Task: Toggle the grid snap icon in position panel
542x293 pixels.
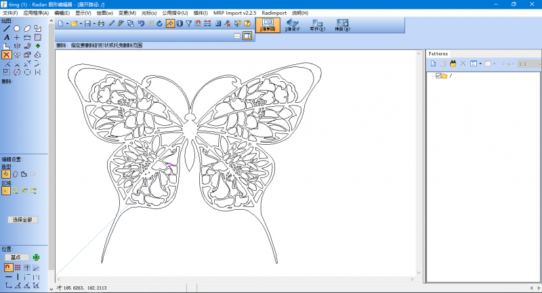Action: click(x=17, y=268)
